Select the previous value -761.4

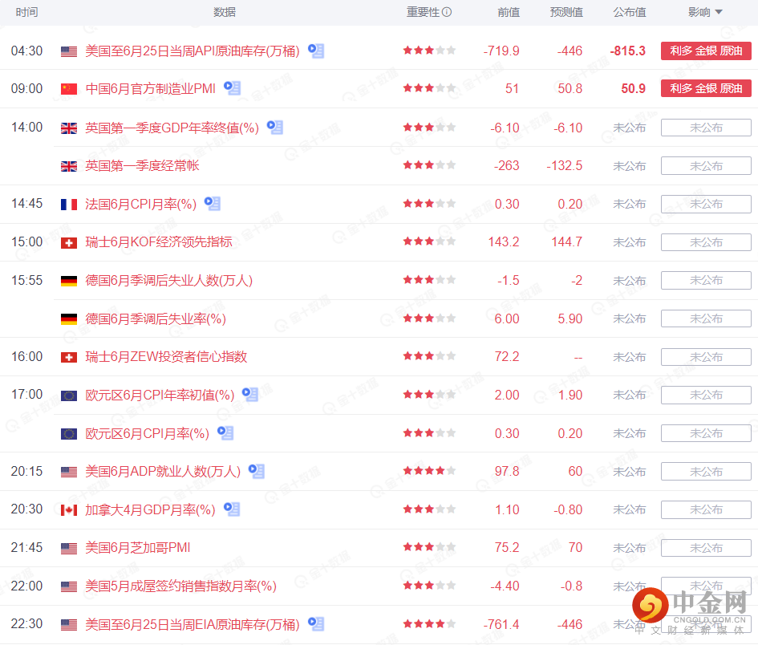pos(501,624)
